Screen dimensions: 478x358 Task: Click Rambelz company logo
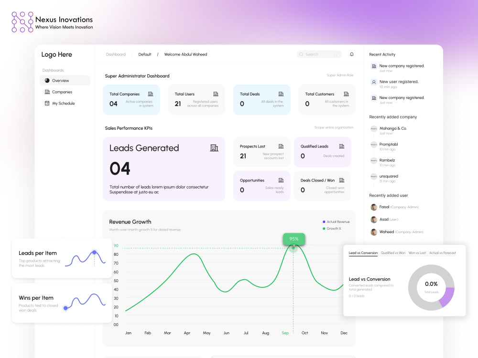click(x=374, y=160)
